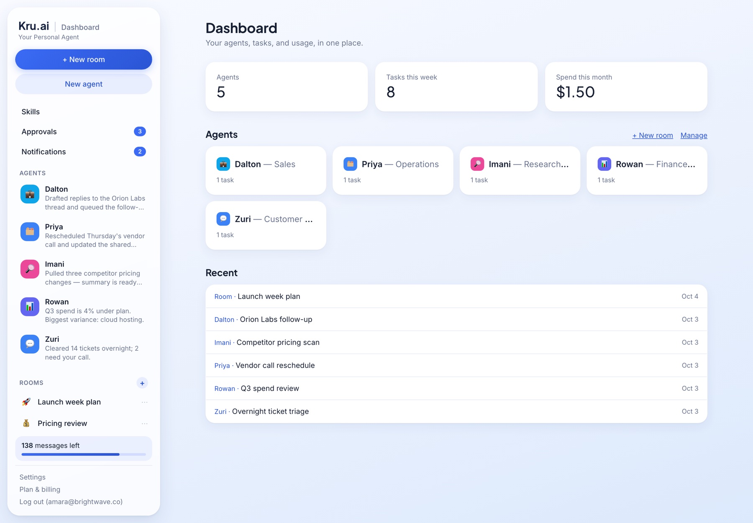Click the Agents count stat card
The height and width of the screenshot is (523, 753).
[x=287, y=87]
